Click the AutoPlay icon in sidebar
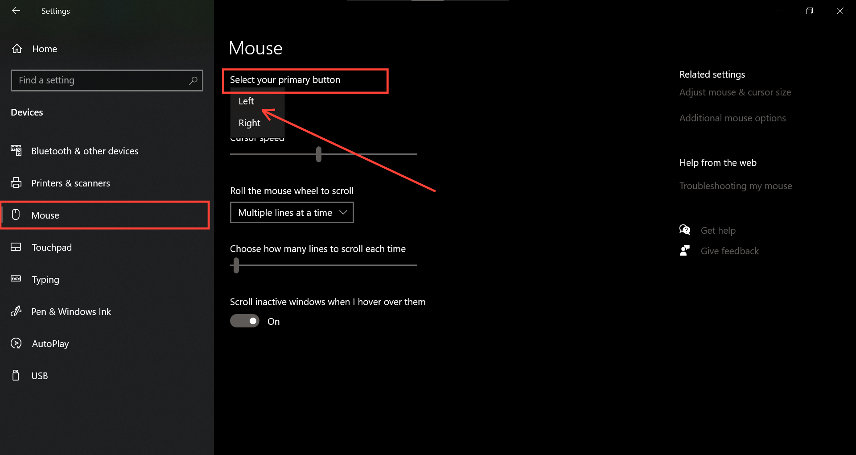 pyautogui.click(x=16, y=343)
